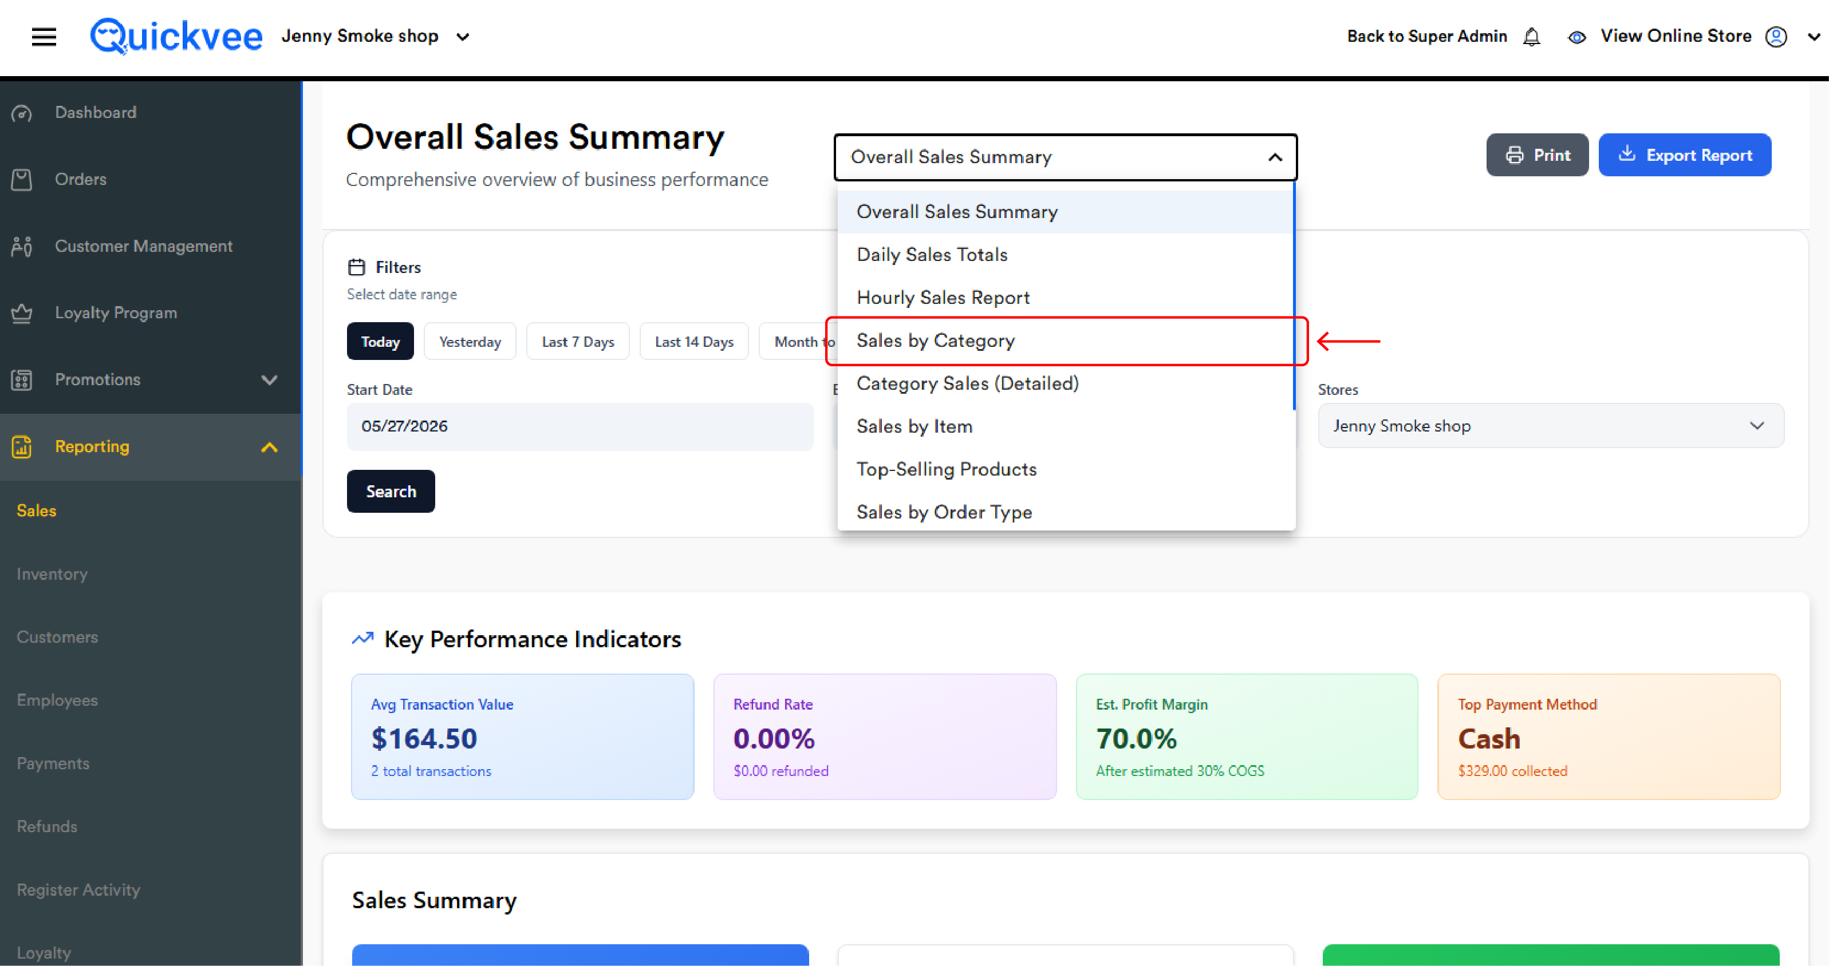This screenshot has width=1829, height=966.
Task: Expand the Jenny Smoke shop store switcher
Action: coord(462,36)
